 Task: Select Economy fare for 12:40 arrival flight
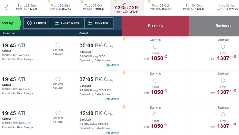(155, 114)
